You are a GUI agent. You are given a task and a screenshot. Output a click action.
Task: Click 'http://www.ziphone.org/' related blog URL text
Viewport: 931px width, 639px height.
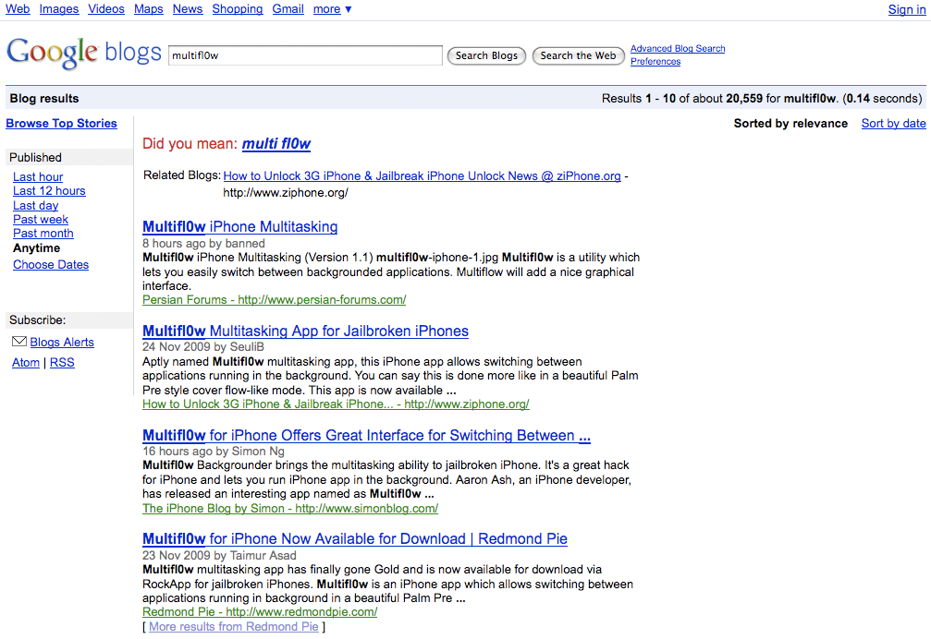pyautogui.click(x=286, y=193)
